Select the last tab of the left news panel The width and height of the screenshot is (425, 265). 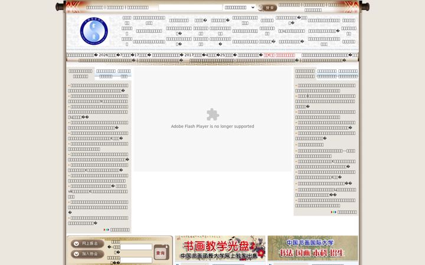pos(124,74)
